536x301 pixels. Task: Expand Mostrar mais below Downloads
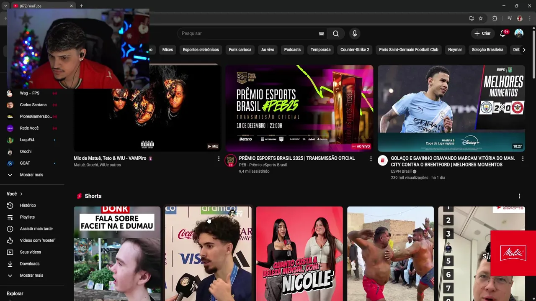pyautogui.click(x=32, y=276)
